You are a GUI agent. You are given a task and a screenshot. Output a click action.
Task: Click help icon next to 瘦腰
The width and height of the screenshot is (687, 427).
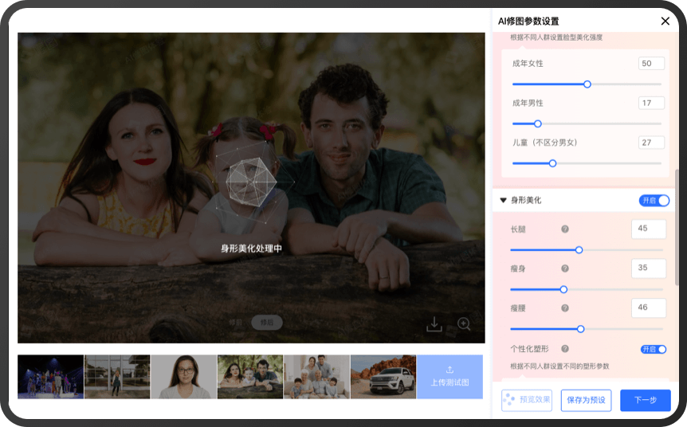click(x=565, y=308)
